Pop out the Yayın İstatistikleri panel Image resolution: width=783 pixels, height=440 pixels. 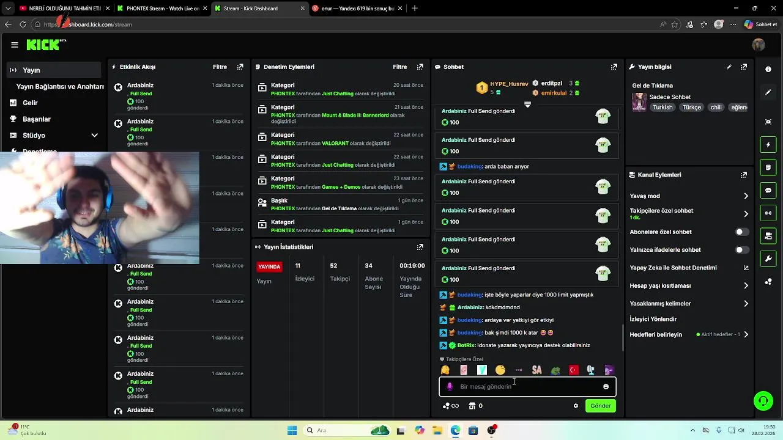point(420,247)
